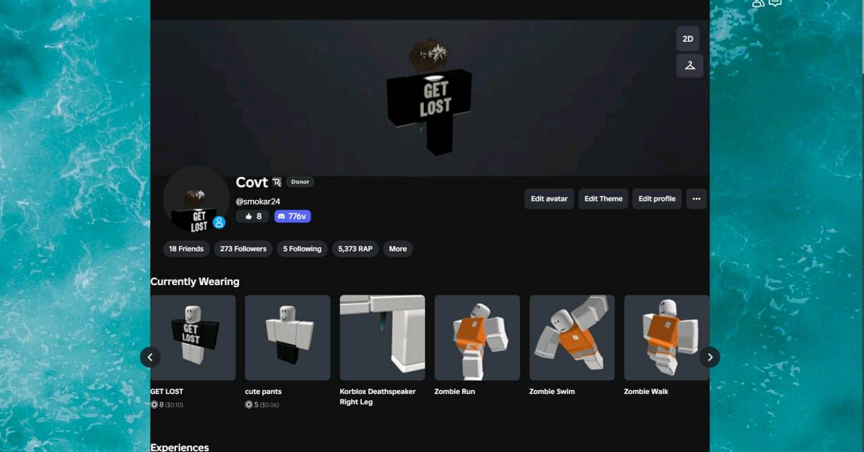Click the Edit avatar button
Image resolution: width=864 pixels, height=452 pixels.
coord(549,199)
